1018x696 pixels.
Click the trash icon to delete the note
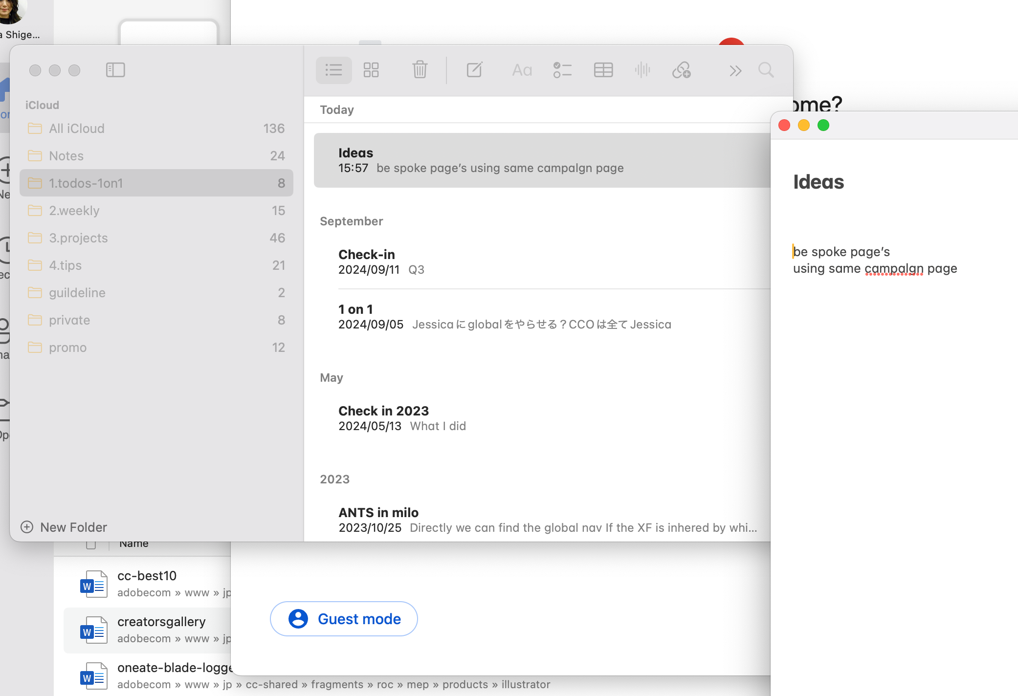point(420,70)
